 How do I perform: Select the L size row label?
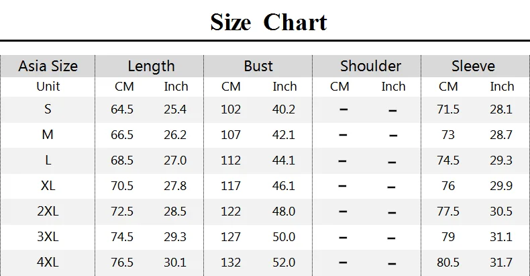(x=48, y=160)
